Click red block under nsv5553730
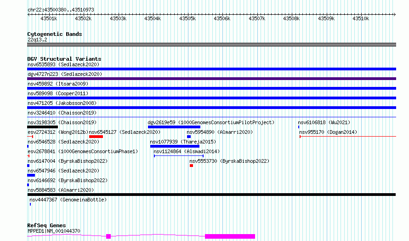The height and width of the screenshot is (241, 409). (192, 166)
